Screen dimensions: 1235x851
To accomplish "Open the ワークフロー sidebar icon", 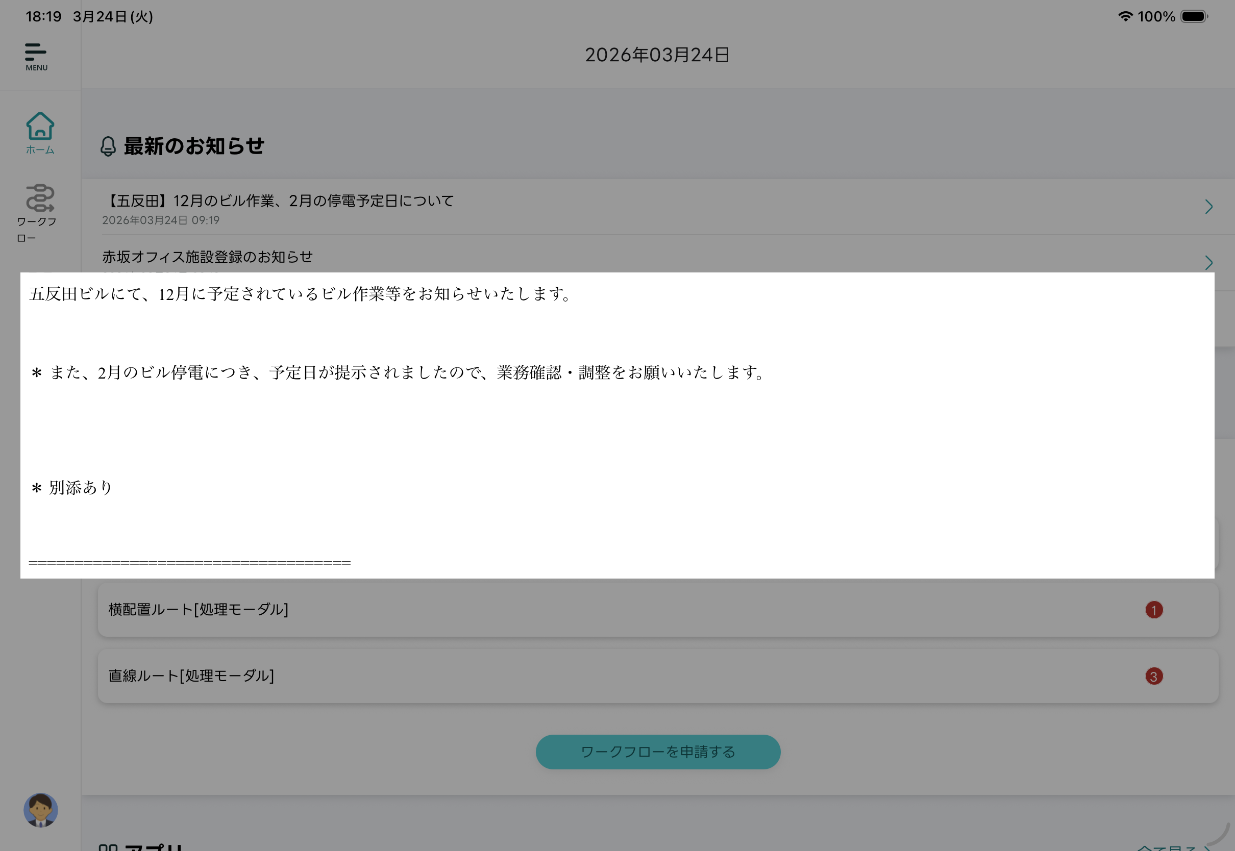I will [x=40, y=213].
